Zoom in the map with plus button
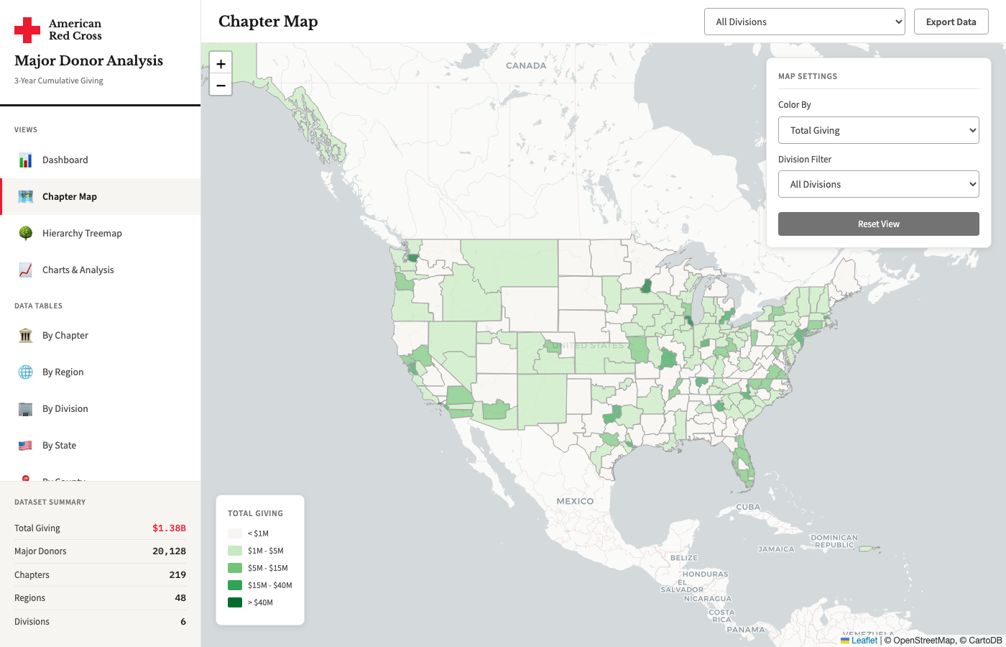Screen dimensions: 1006x647 221,63
